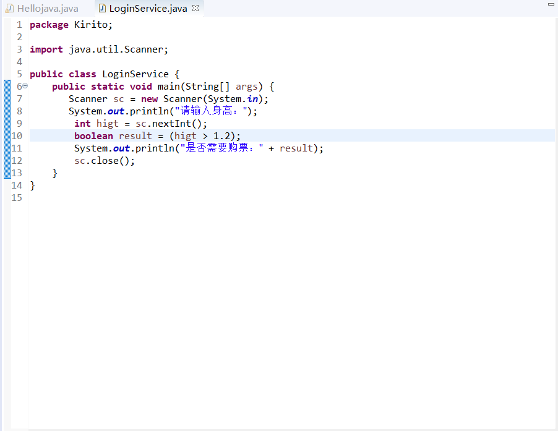Select the LoginService.java tab
This screenshot has width=558, height=431.
pos(148,8)
